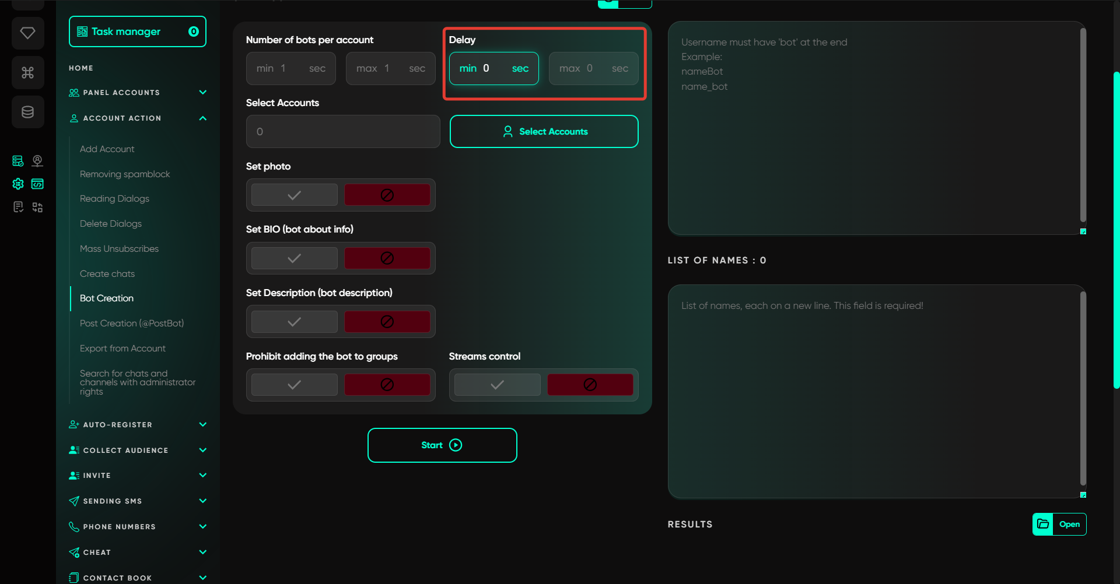The height and width of the screenshot is (584, 1120).
Task: Select Post Creation (@PostBot) menu item
Action: (x=132, y=323)
